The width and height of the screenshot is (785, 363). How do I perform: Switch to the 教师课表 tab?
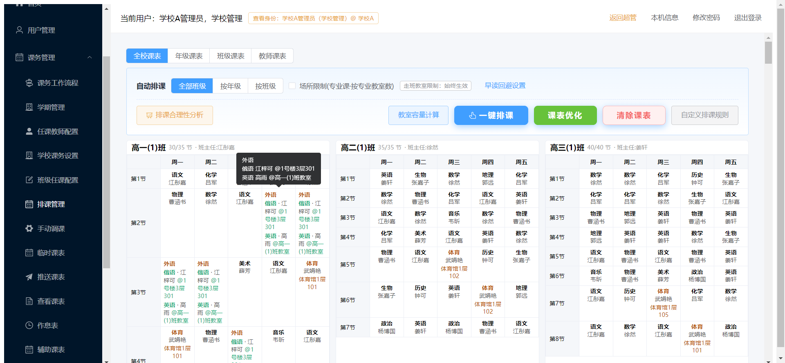click(x=272, y=56)
